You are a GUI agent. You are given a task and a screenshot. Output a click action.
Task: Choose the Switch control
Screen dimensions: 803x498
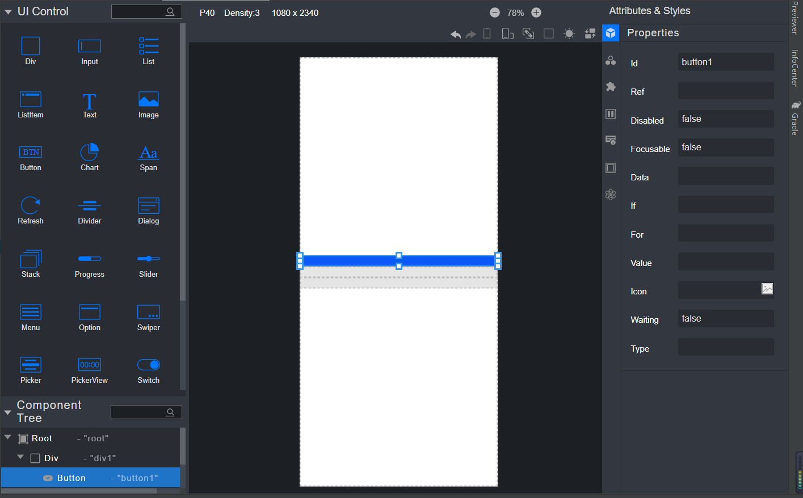149,370
